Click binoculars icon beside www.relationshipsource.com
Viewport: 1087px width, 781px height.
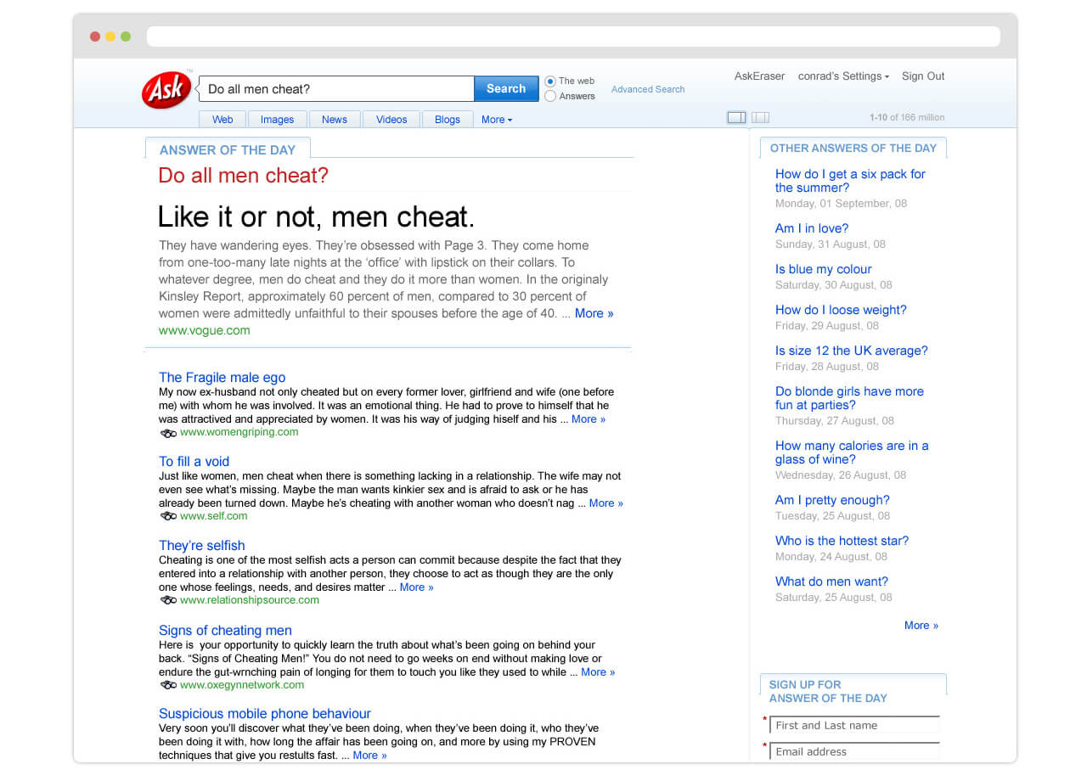pos(168,601)
